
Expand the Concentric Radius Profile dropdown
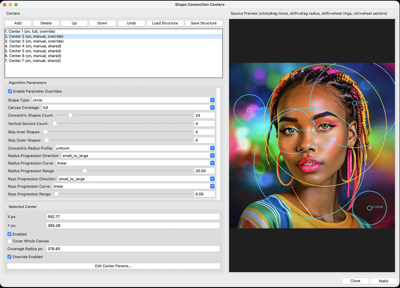tap(135, 148)
